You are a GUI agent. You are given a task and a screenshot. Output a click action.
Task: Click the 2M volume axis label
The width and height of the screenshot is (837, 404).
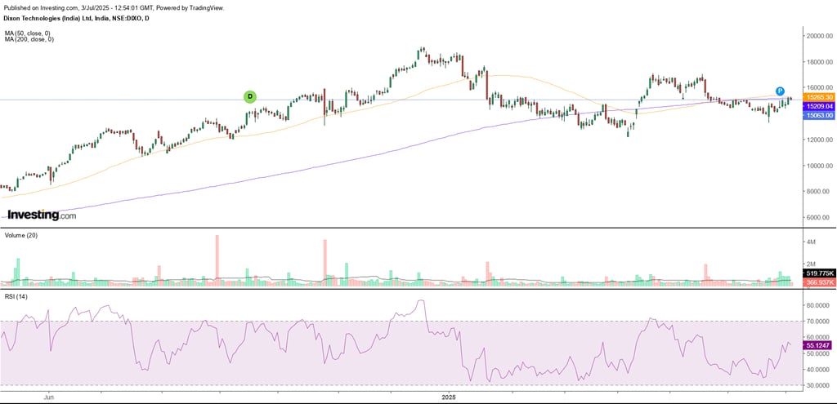[811, 264]
